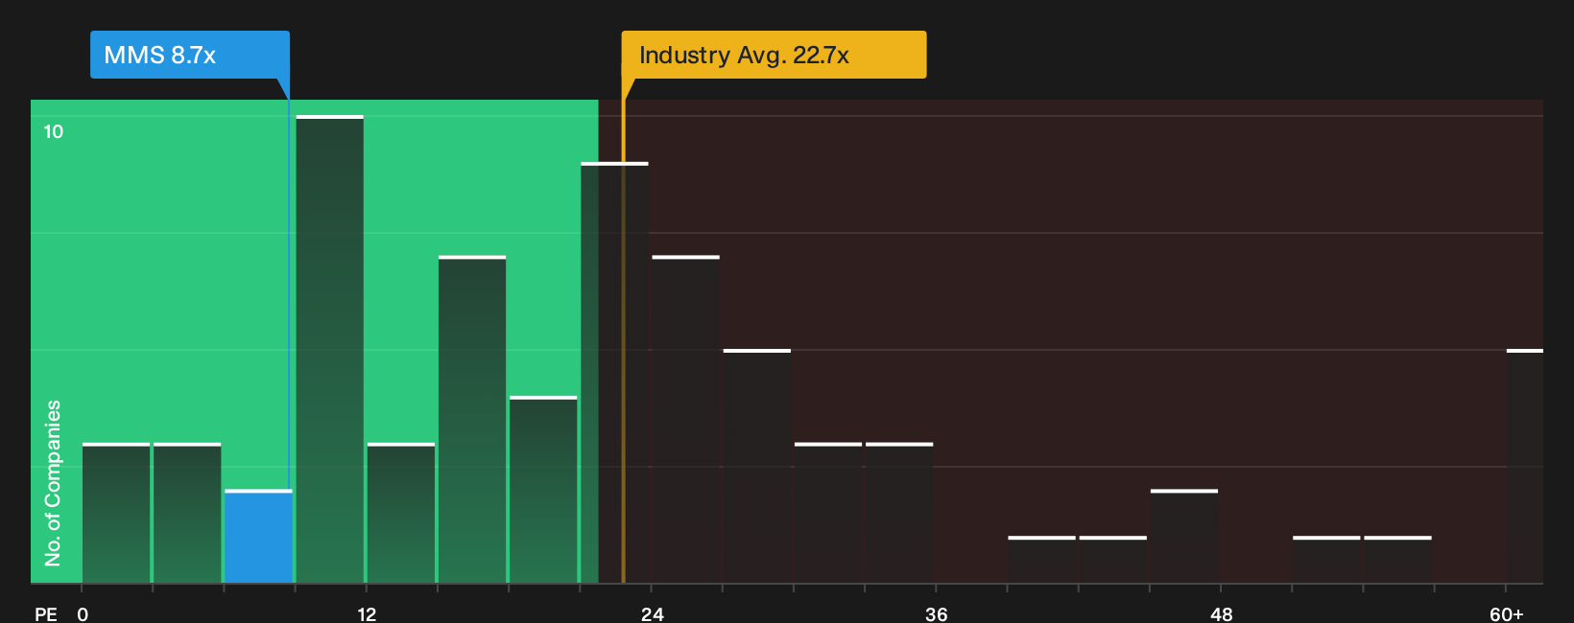Click the yellow Industry Avg. 22.7x label

click(774, 55)
